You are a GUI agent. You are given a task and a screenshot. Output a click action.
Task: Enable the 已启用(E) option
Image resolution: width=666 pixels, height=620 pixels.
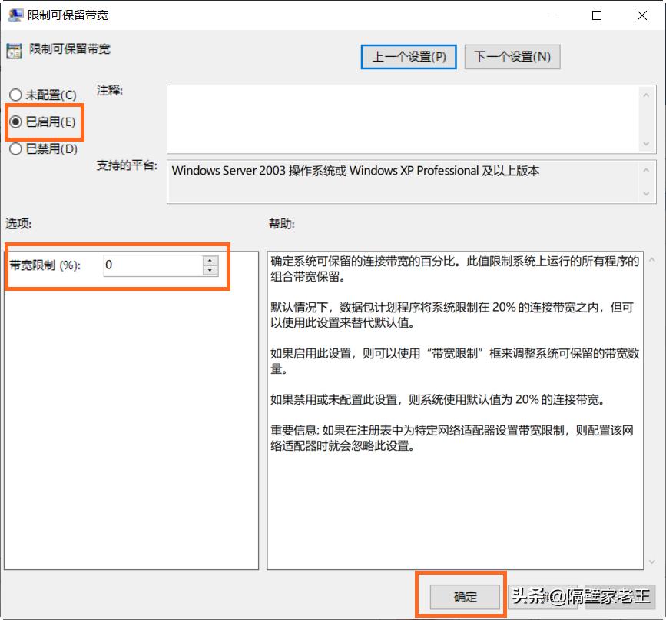point(15,122)
